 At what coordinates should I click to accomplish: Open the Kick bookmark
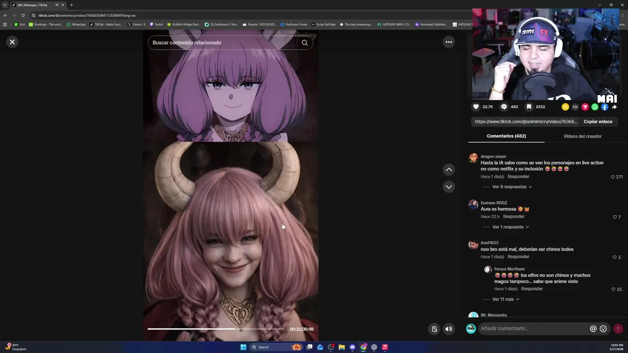tap(20, 25)
